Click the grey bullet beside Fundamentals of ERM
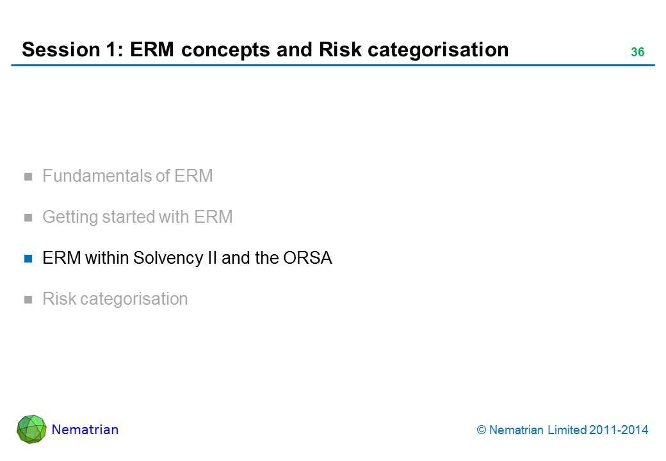 click(x=28, y=177)
